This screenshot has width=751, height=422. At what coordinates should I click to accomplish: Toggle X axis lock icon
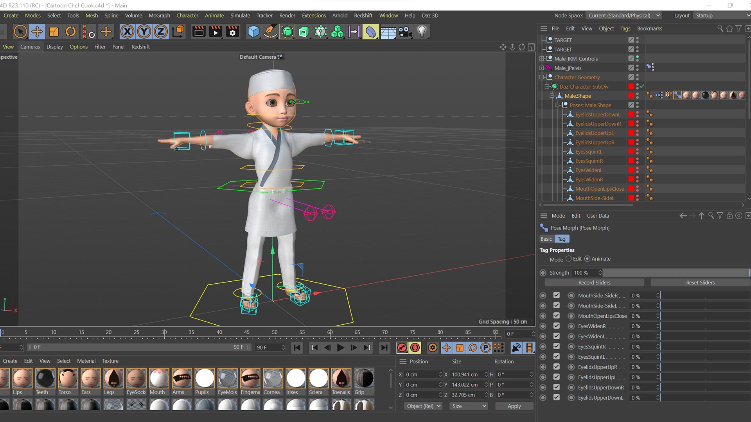tap(127, 32)
